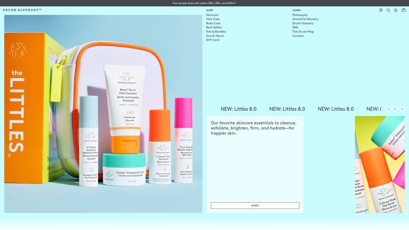The image size is (409, 230).
Task: Click the smiley face rewards icon
Action: [395, 10]
